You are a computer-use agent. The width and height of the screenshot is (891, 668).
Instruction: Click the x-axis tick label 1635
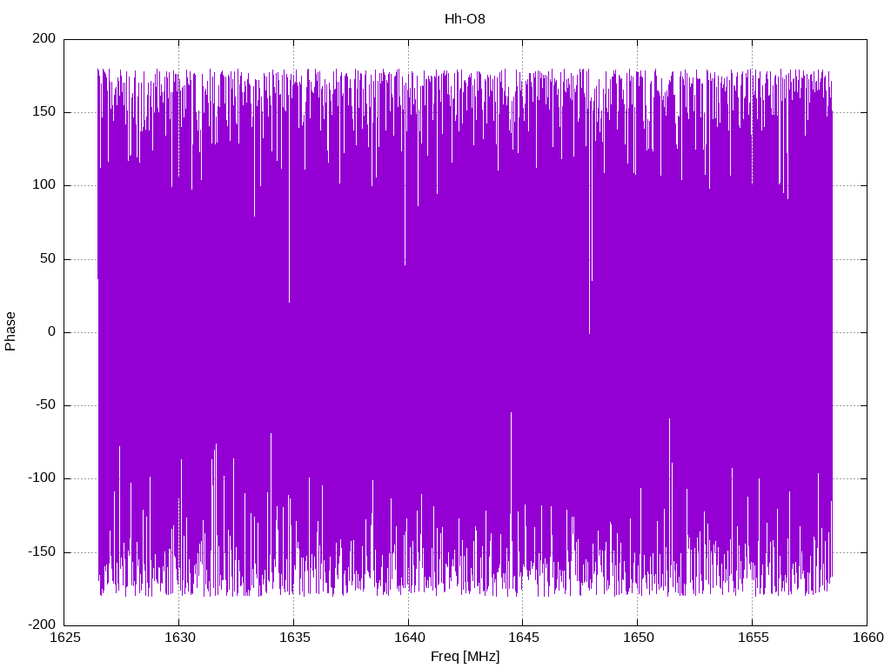tap(294, 638)
